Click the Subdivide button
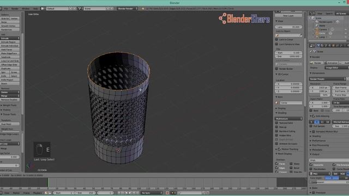This screenshot has width=349, height=196. (10, 57)
